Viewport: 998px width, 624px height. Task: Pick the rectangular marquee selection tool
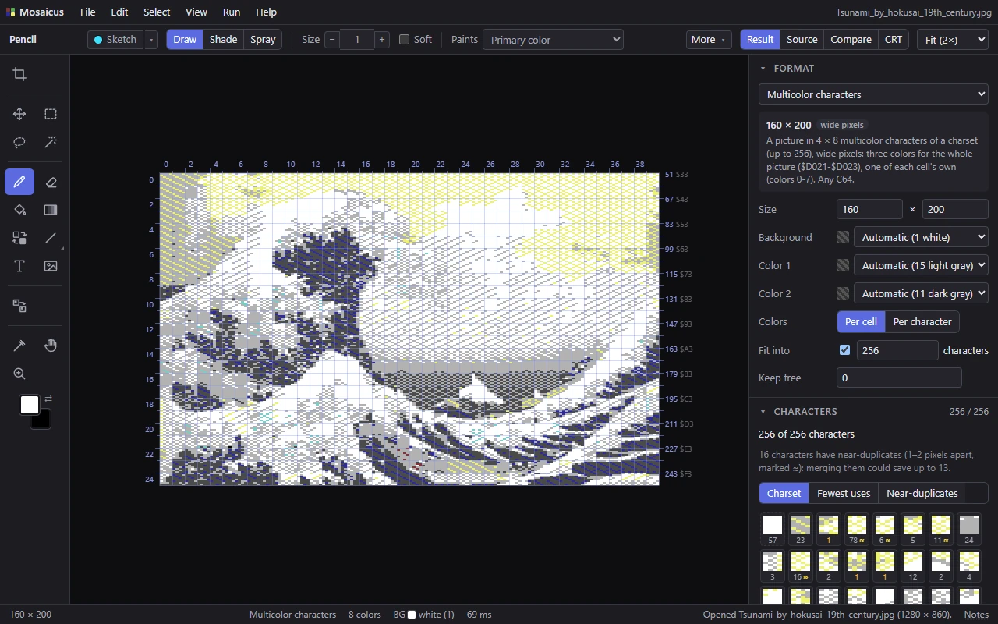click(51, 114)
